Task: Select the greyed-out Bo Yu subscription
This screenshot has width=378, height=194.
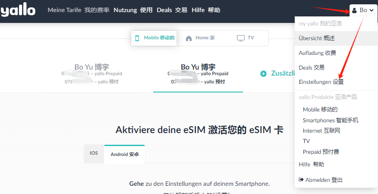Action: [91, 74]
